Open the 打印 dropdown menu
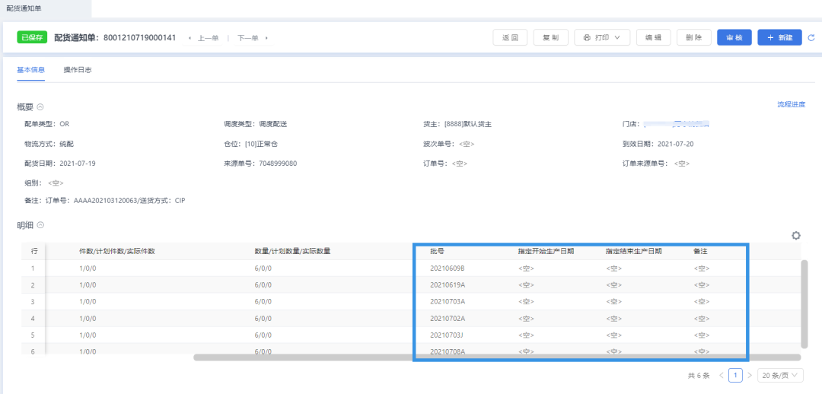This screenshot has height=394, width=822. 602,38
